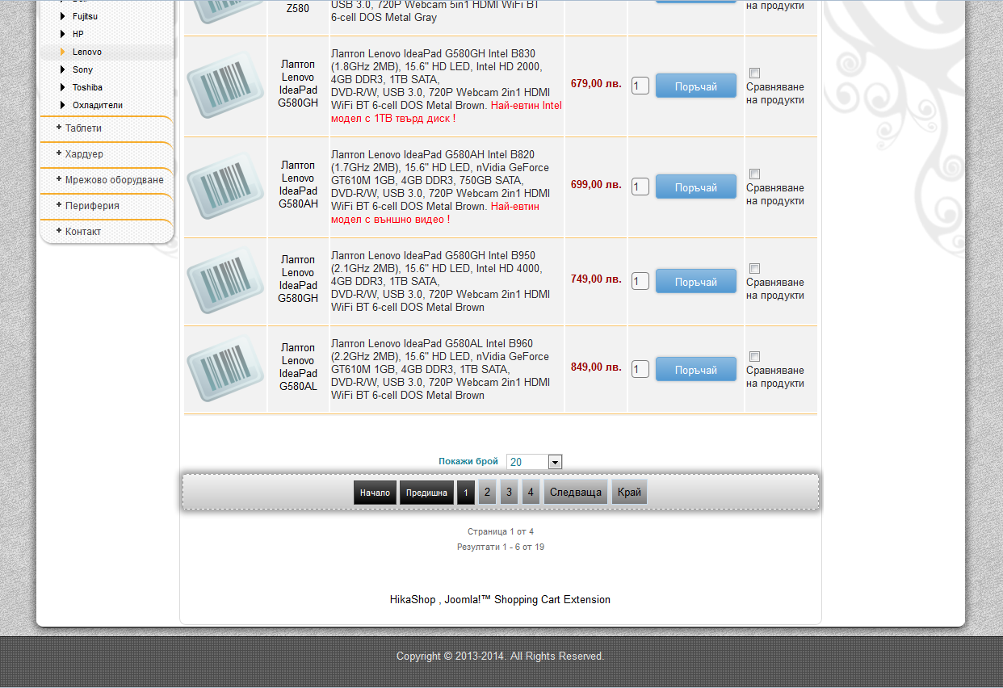Select Fujitsu in the brand menu
Viewport: 1003px width, 688px height.
coord(85,16)
